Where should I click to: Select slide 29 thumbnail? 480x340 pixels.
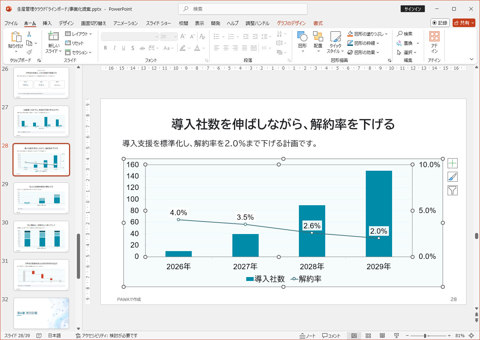tap(41, 198)
